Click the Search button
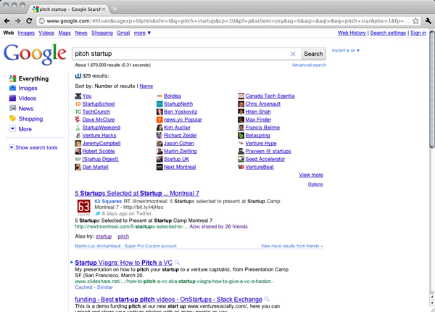Viewport: 435px width, 312px height. coord(313,54)
